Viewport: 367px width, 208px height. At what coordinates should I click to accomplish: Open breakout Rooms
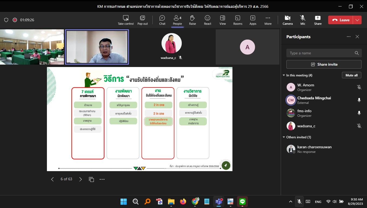[238, 20]
